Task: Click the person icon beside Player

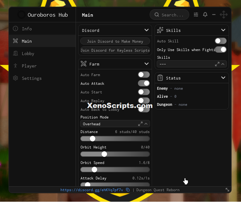Action: click(15, 66)
